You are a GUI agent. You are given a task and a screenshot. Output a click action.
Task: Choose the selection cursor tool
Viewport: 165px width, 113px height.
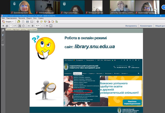(20, 26)
